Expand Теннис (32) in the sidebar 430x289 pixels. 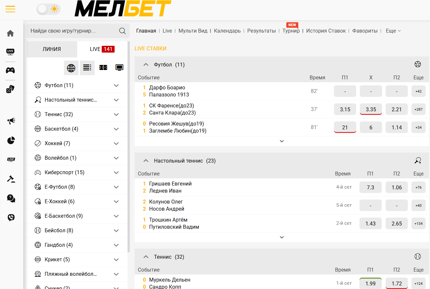pos(116,115)
